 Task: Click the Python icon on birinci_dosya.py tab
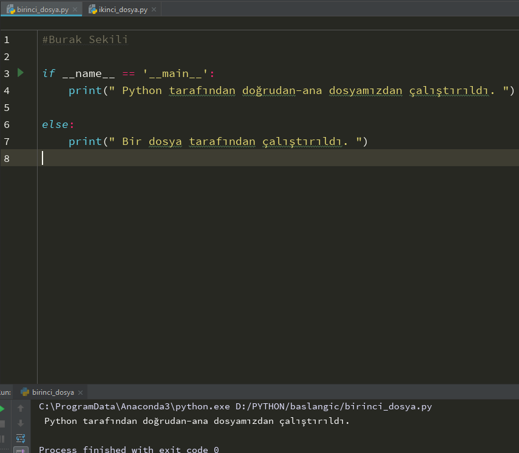click(x=12, y=9)
